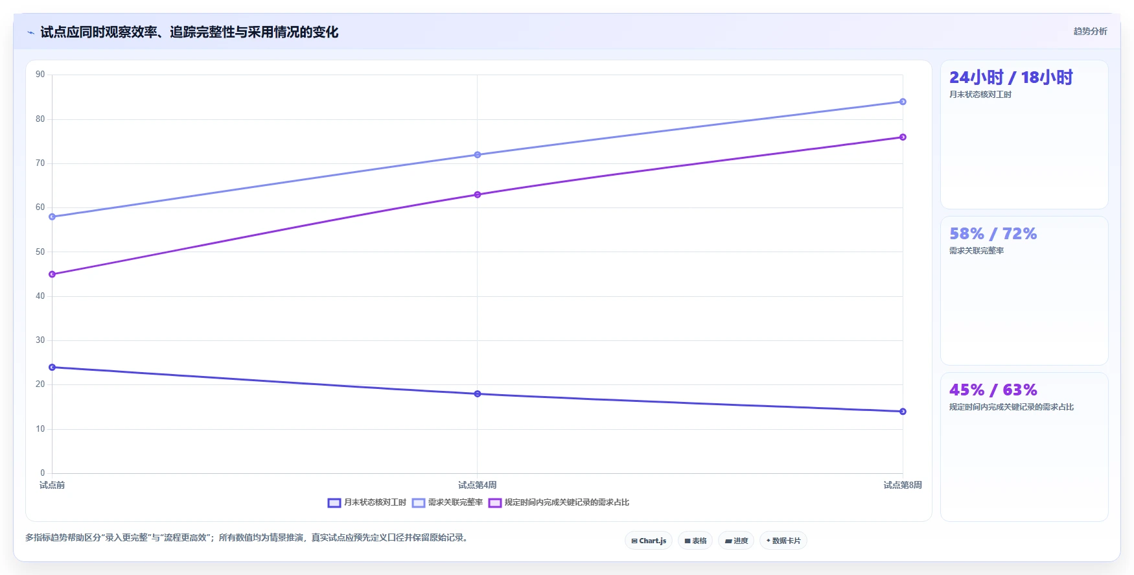The image size is (1134, 575).
Task: Click the 24小时 / 18小时 metric card
Action: [1024, 135]
